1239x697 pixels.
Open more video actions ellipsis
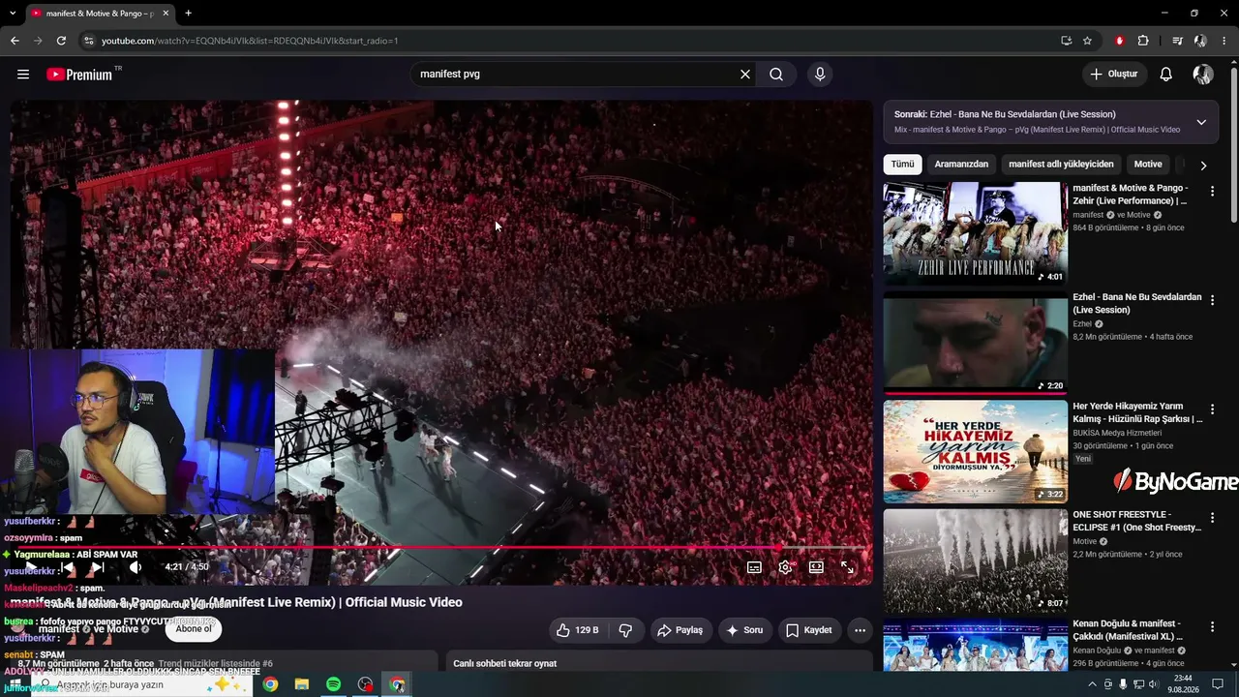click(x=860, y=630)
